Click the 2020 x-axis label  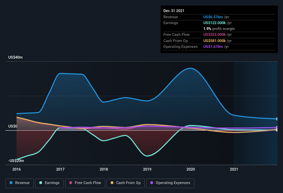(x=191, y=169)
